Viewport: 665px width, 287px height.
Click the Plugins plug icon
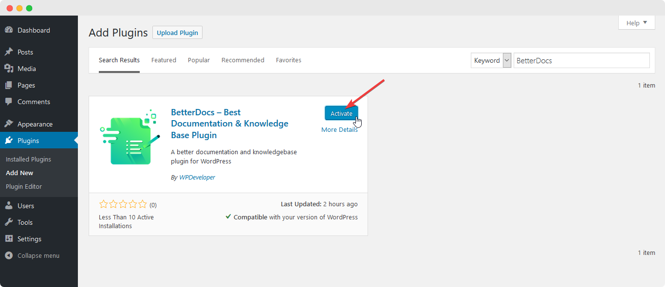tap(9, 141)
